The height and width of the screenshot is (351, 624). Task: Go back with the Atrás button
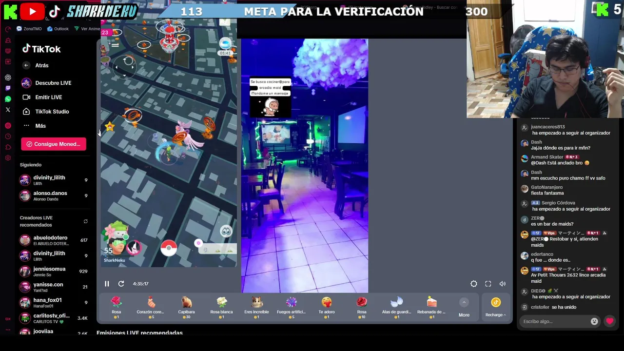(36, 65)
